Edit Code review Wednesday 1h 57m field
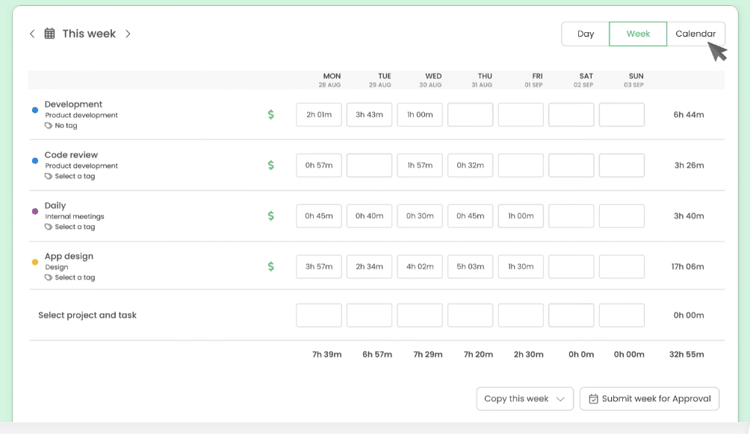 point(420,166)
